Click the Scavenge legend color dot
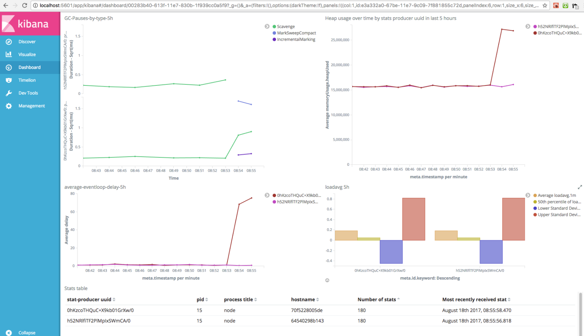Viewport: 584px width, 336px height. click(x=274, y=27)
